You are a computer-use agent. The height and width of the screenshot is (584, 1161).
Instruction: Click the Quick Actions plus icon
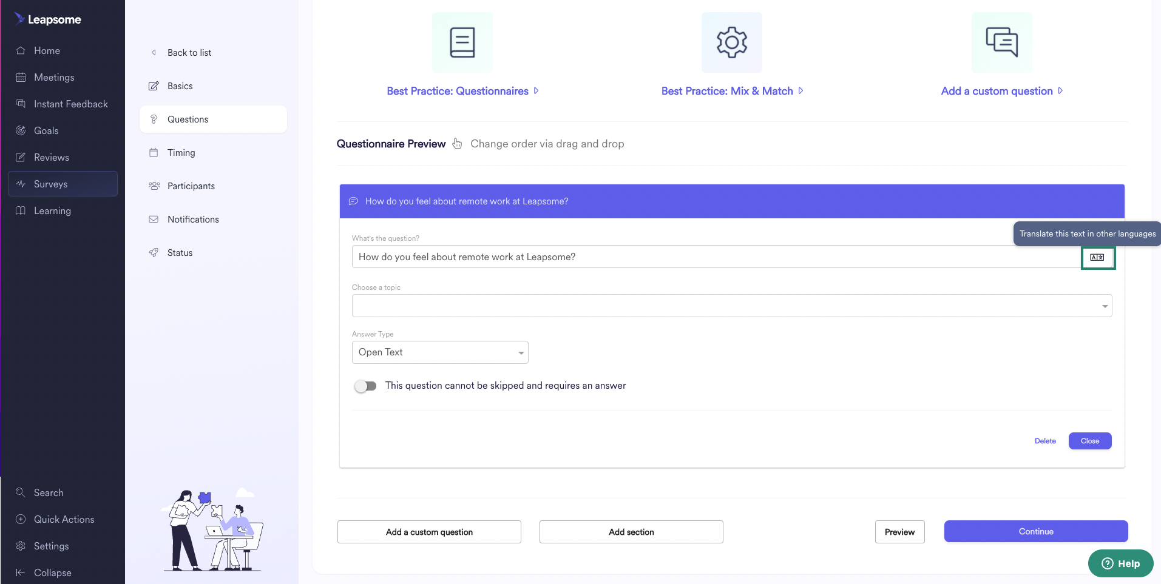(x=21, y=519)
